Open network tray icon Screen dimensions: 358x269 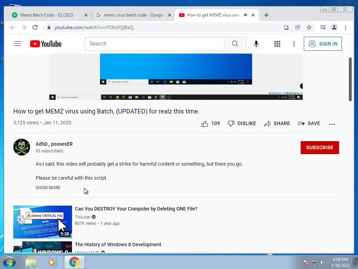point(314,262)
